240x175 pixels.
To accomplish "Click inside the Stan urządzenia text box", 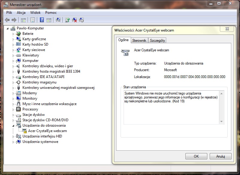I will 172,107.
